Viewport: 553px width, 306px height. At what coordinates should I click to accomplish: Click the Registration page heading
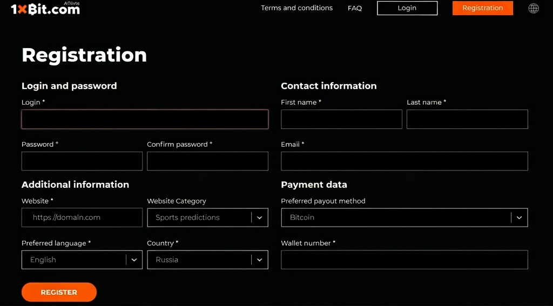(x=84, y=56)
